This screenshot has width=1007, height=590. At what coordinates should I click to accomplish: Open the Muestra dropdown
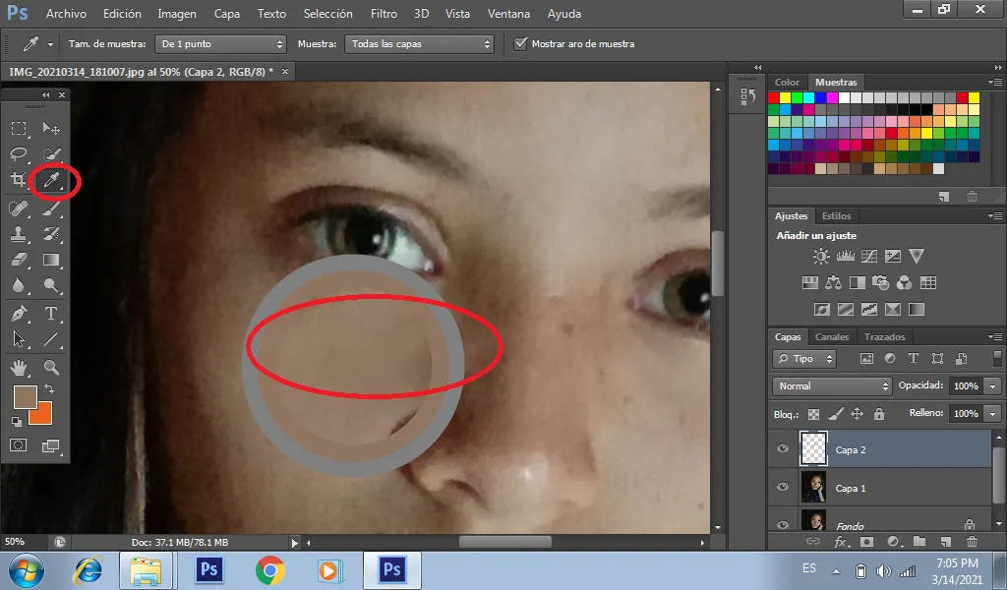[x=419, y=43]
